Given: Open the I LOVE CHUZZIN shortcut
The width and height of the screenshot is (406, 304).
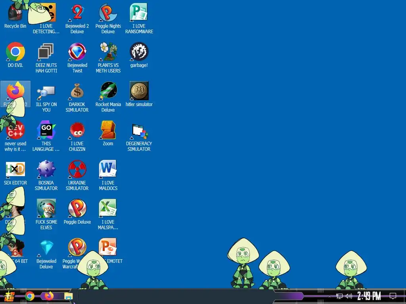Looking at the screenshot, I should click(77, 136).
